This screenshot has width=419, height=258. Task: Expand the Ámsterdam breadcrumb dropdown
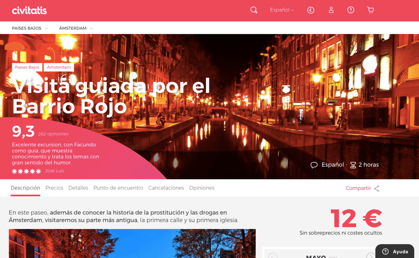click(x=76, y=28)
